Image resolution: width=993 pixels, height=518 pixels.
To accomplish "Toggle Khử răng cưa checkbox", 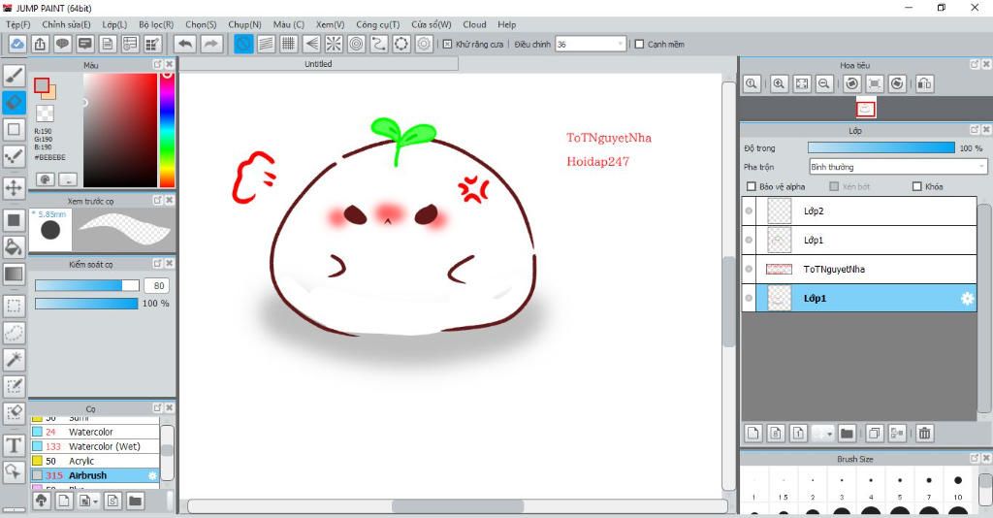I will pyautogui.click(x=447, y=45).
